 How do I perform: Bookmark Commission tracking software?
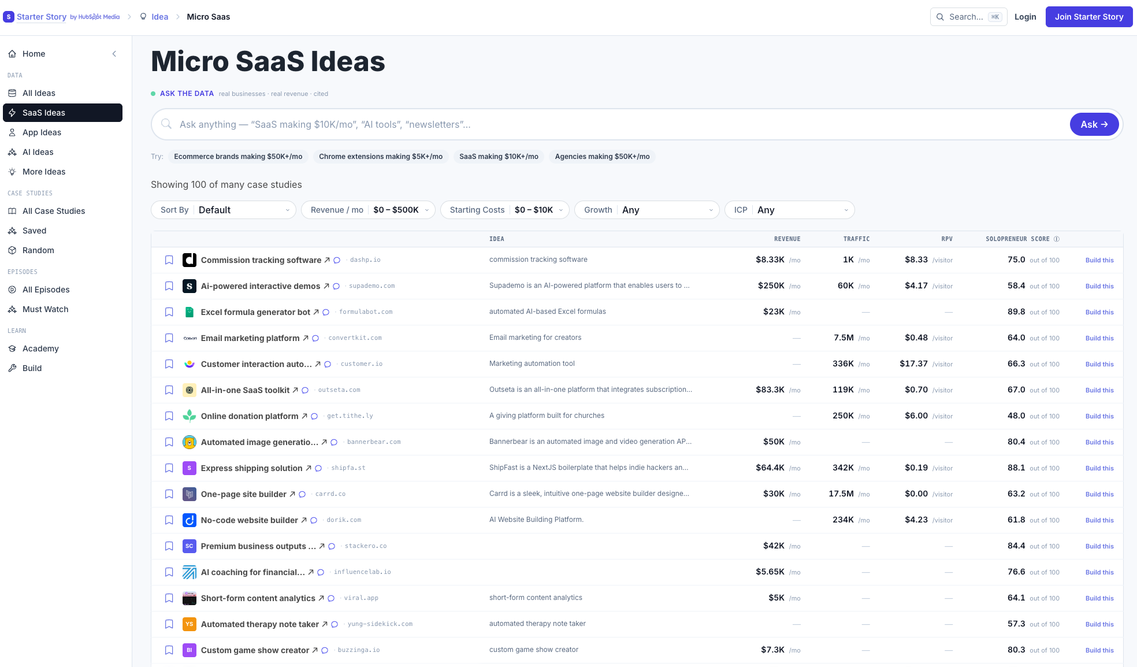tap(169, 260)
